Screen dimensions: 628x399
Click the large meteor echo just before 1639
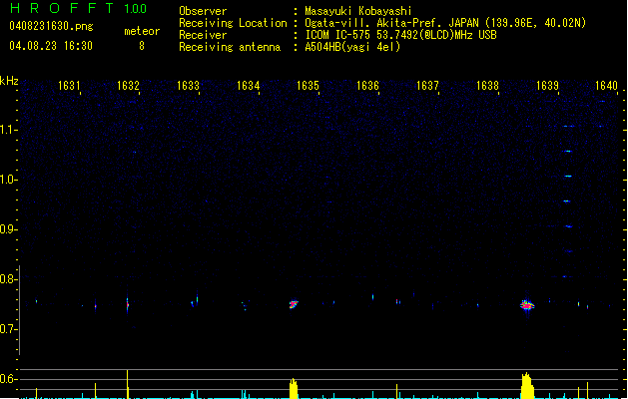(x=527, y=305)
